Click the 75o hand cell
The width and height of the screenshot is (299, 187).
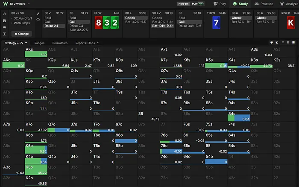[171, 149]
